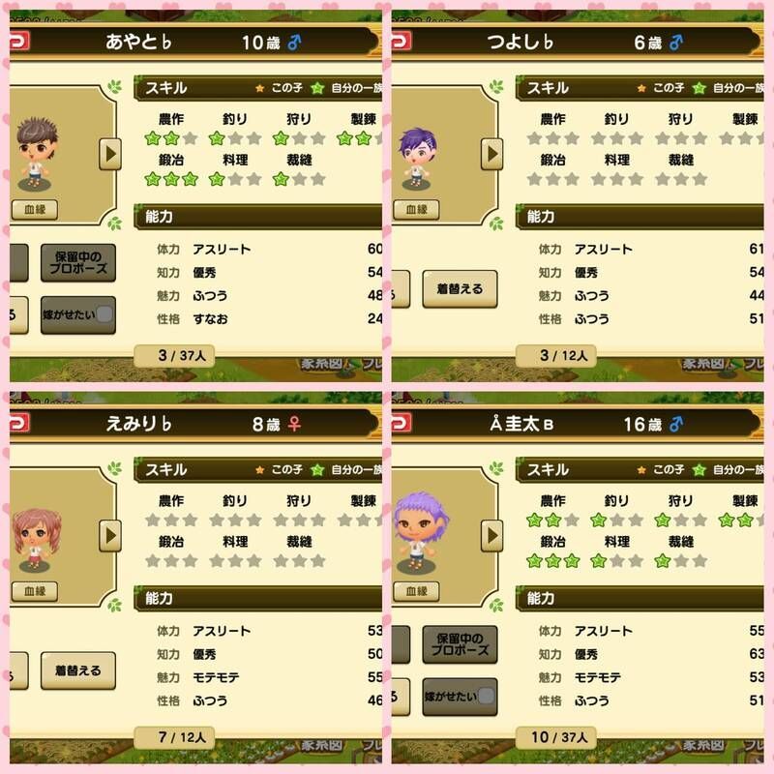774x774 pixels.
Task: Click the pink female symbol beside えみり's age
Action: coord(294,424)
